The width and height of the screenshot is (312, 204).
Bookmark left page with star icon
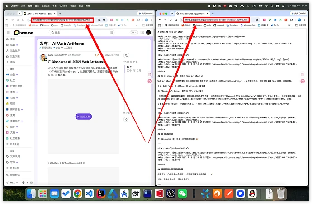tap(104, 20)
